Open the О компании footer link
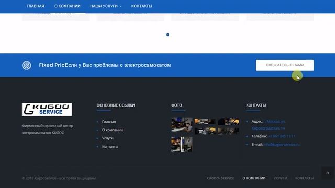This screenshot has height=188, width=335. [x=113, y=130]
